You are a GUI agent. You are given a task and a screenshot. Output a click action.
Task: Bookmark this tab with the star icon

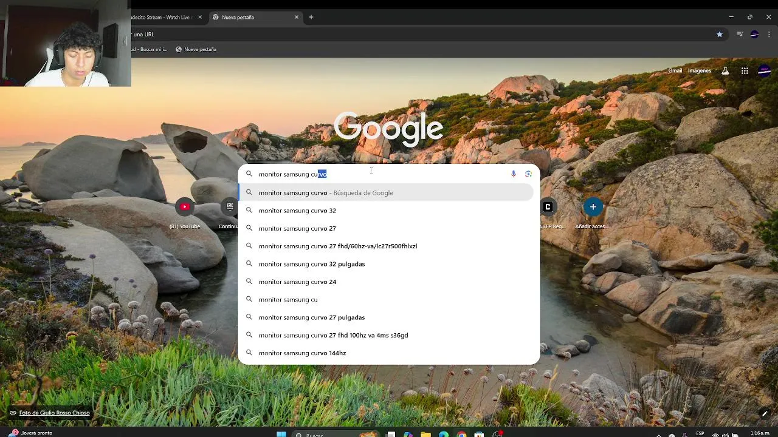point(720,35)
